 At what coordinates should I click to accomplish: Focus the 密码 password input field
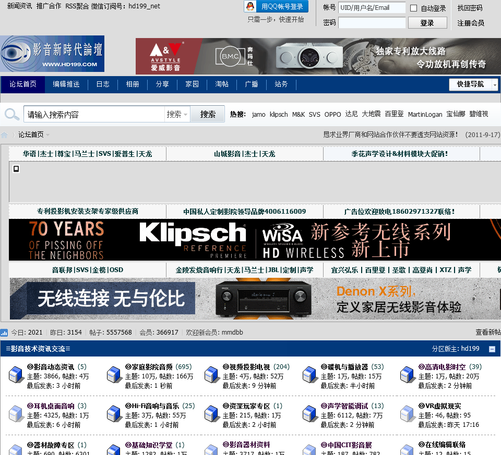tap(372, 22)
